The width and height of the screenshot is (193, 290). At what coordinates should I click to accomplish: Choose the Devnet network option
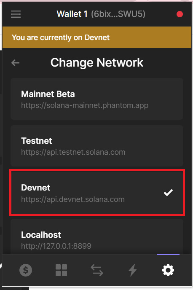coord(97,193)
